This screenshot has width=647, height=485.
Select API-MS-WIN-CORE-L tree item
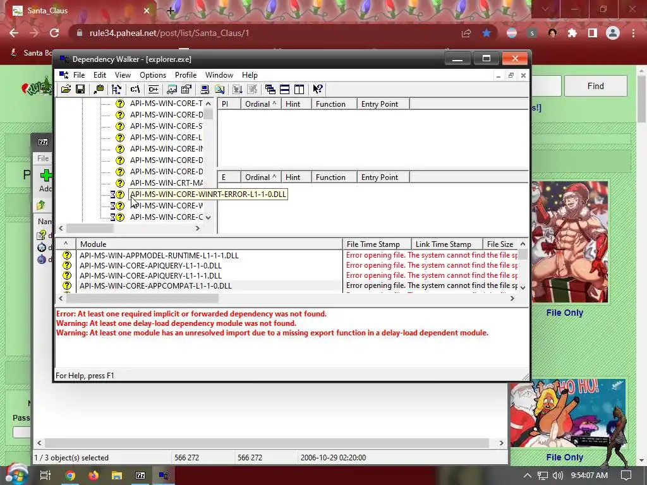click(x=166, y=137)
